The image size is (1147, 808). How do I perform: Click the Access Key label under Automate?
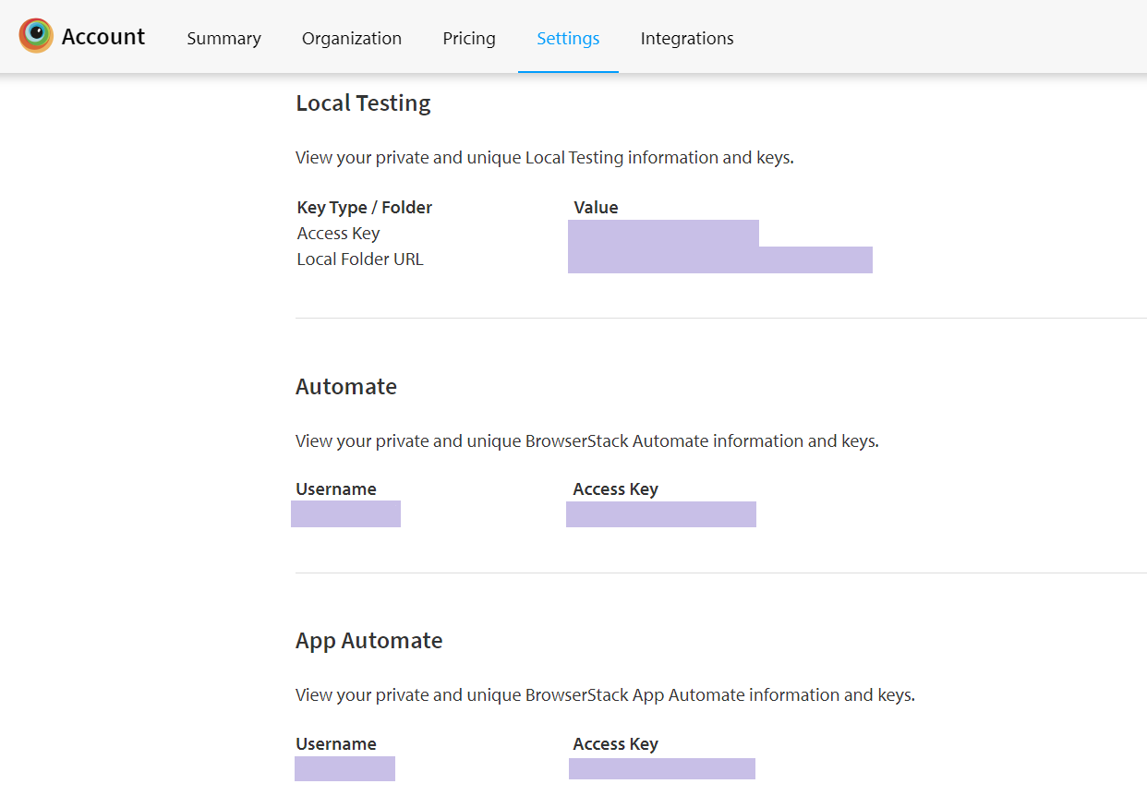[615, 489]
